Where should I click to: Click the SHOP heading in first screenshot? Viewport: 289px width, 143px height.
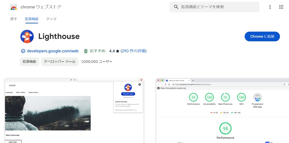click(x=13, y=86)
